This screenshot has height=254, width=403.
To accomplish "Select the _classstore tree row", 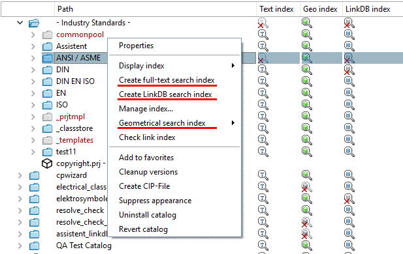I will point(74,128).
